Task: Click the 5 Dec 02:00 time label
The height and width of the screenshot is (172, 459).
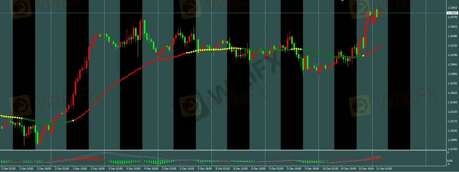Action: tap(169, 169)
